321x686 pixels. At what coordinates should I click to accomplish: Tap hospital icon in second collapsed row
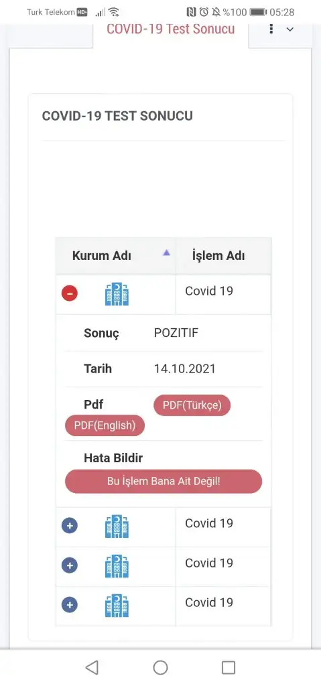(x=117, y=566)
